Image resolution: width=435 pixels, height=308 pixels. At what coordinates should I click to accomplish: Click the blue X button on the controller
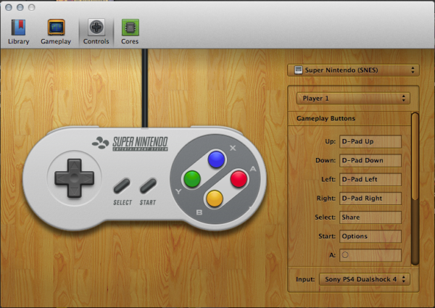(x=216, y=159)
